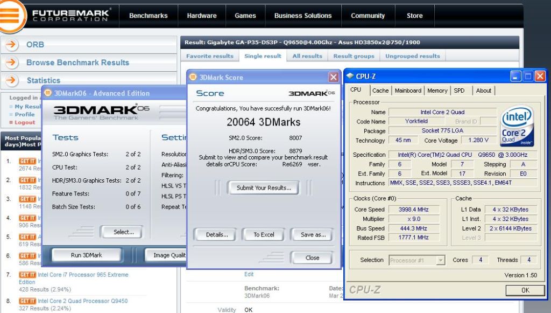This screenshot has width=551, height=313.
Task: Click the To Excel button
Action: pos(264,234)
